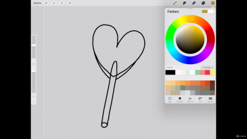Open the Adjustments magic wand menu

click(x=54, y=3)
